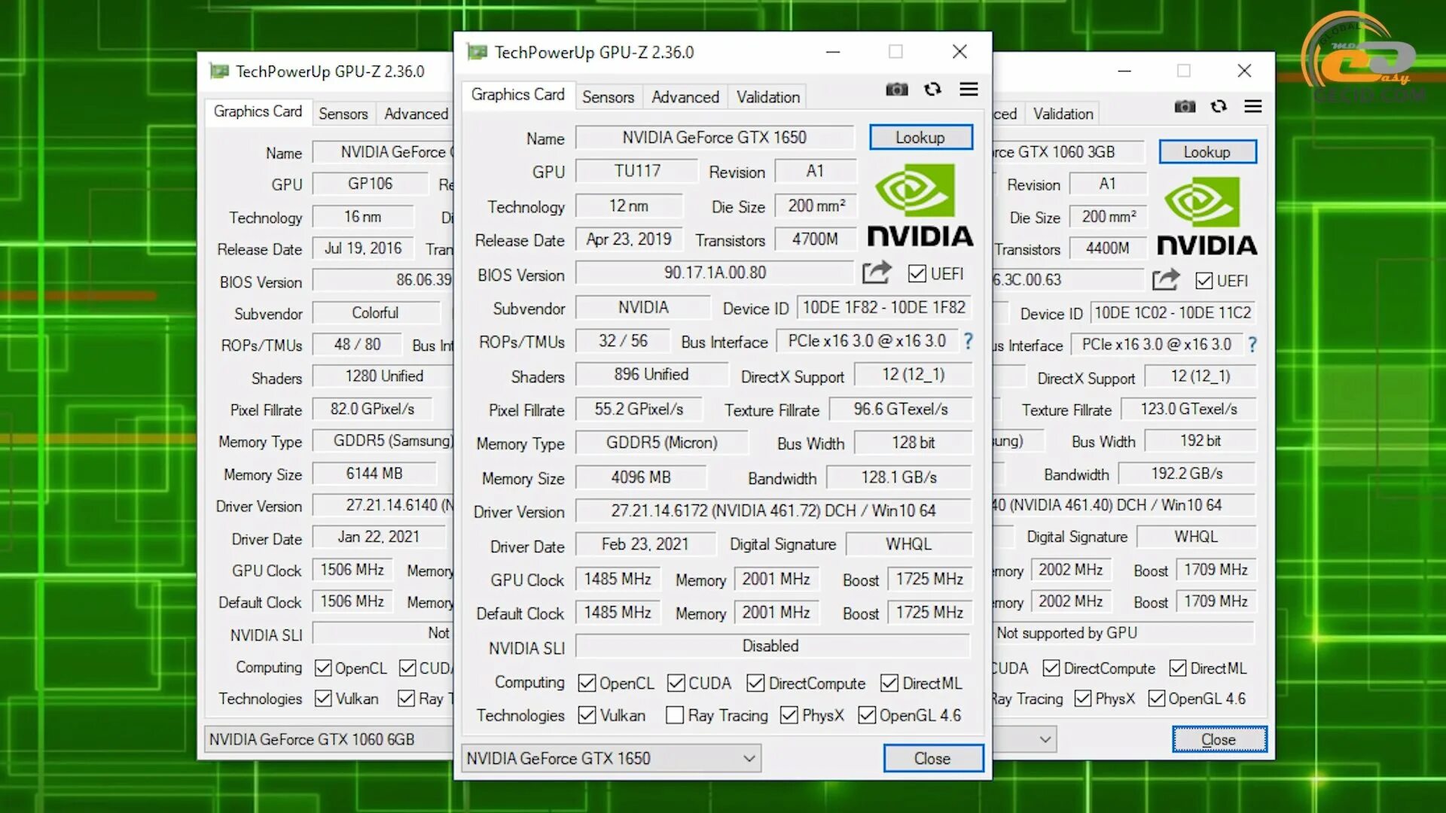Click Lookup button in GTX 1060 3GB window

click(x=1207, y=151)
